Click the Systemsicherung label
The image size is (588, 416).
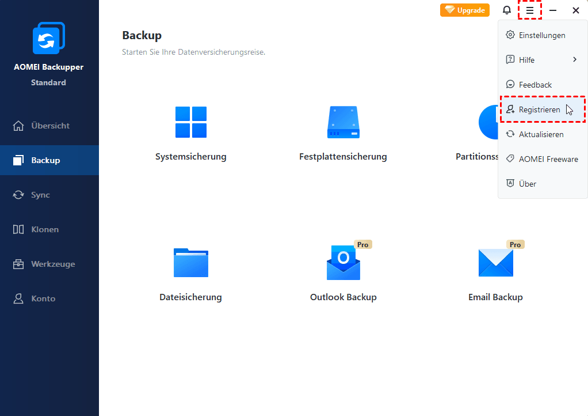click(191, 157)
